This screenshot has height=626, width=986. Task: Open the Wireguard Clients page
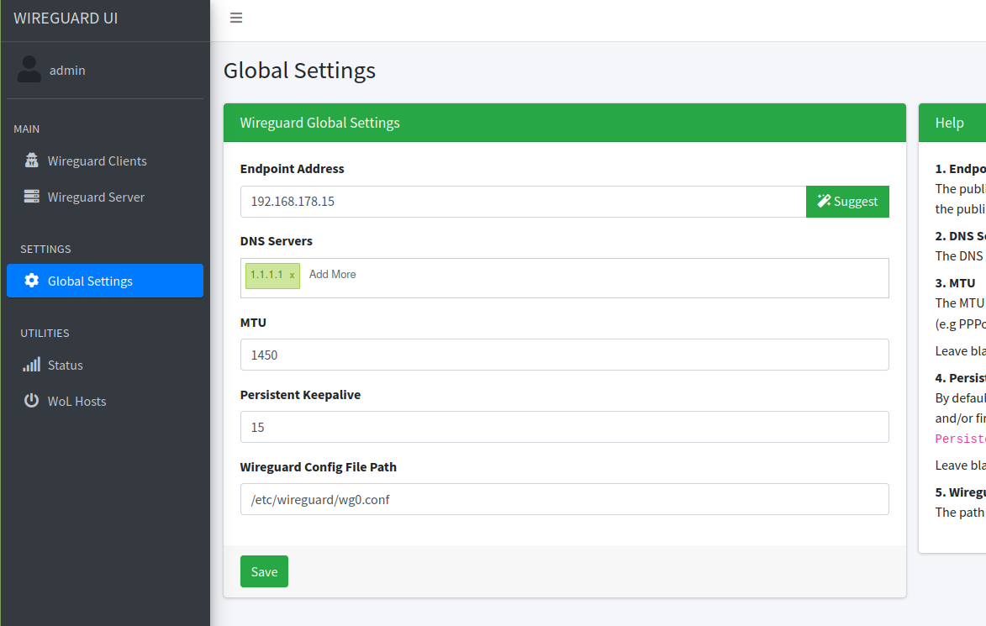(97, 161)
